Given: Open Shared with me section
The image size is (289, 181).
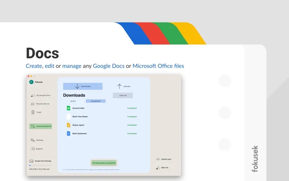Looking at the screenshot, I should tap(40, 104).
